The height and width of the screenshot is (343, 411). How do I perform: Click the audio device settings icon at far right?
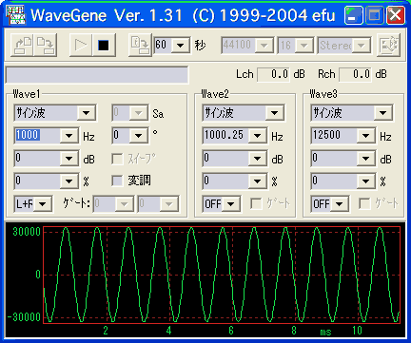pyautogui.click(x=389, y=45)
